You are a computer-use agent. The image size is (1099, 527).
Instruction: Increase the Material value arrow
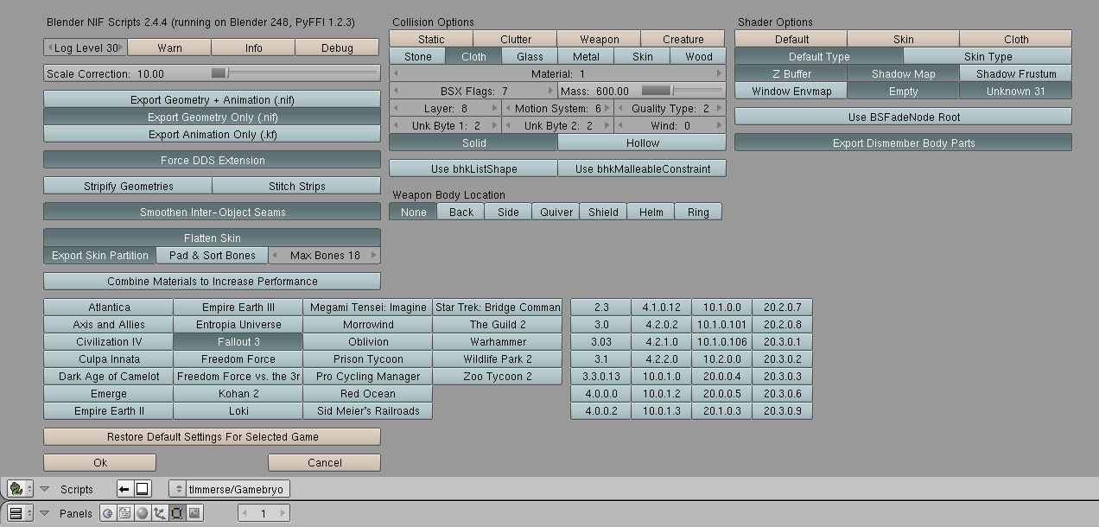point(719,73)
